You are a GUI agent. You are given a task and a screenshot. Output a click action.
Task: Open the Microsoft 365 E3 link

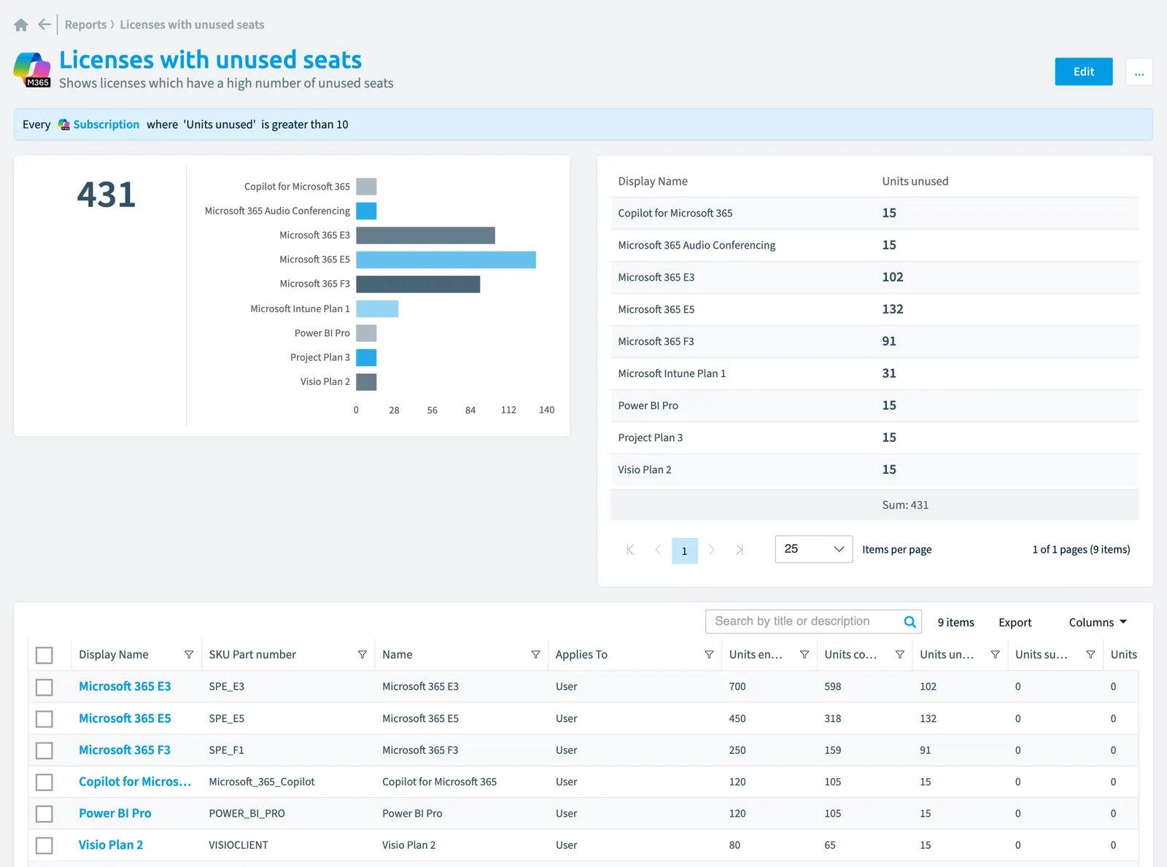pyautogui.click(x=125, y=686)
